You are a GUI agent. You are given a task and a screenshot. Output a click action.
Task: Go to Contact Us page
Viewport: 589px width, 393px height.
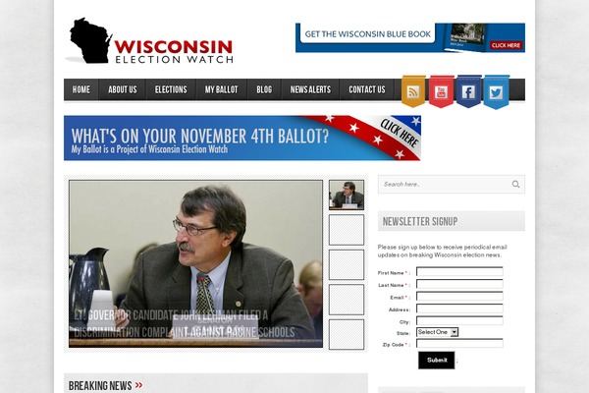click(367, 89)
